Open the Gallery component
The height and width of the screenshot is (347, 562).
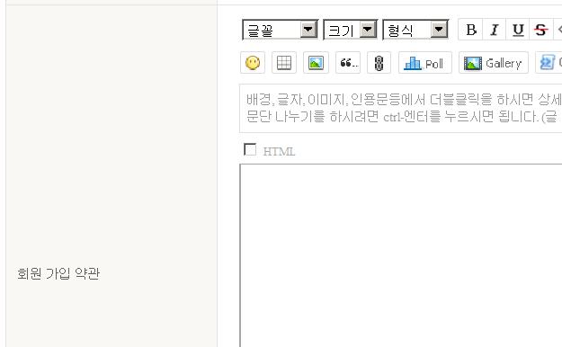(494, 63)
